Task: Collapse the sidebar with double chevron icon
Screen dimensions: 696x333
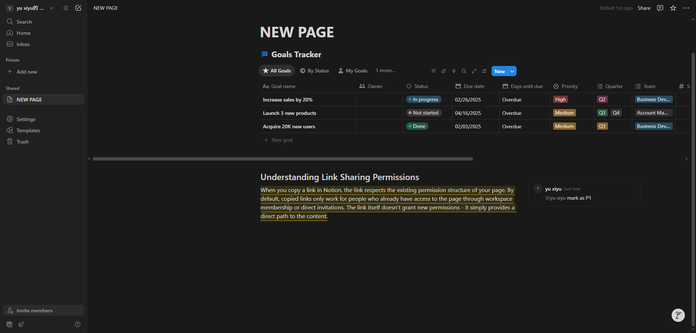Action: (66, 8)
